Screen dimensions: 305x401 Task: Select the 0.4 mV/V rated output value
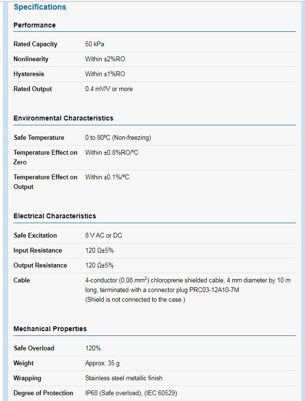point(109,89)
